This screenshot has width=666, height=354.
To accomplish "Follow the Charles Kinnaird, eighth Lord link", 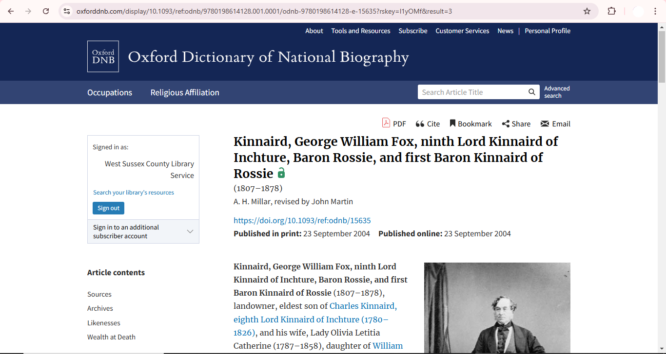I will pos(315,319).
